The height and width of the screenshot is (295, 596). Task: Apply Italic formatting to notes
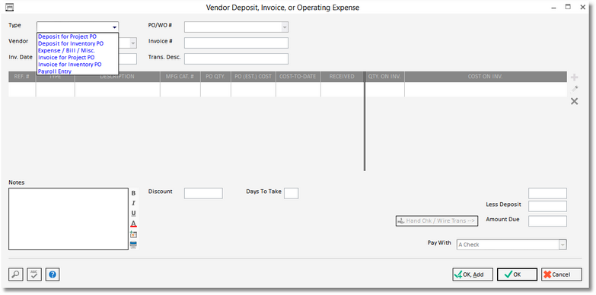[x=133, y=204]
